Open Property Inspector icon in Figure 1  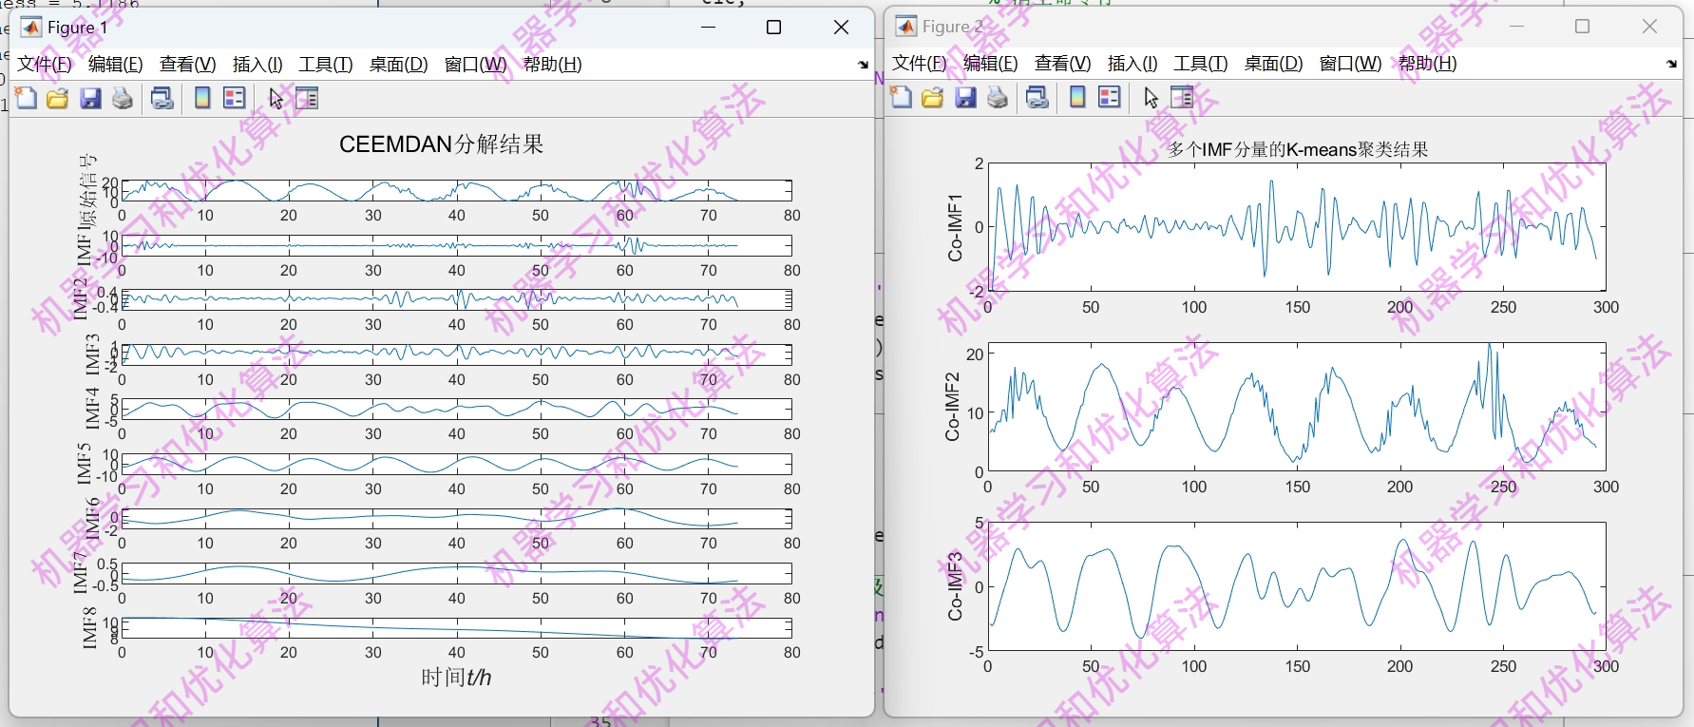click(307, 98)
